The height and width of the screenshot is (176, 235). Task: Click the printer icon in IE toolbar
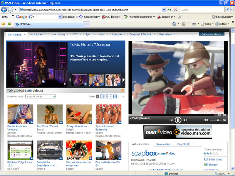194,24
